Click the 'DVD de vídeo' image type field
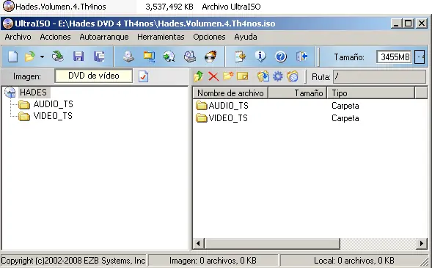 pos(94,76)
